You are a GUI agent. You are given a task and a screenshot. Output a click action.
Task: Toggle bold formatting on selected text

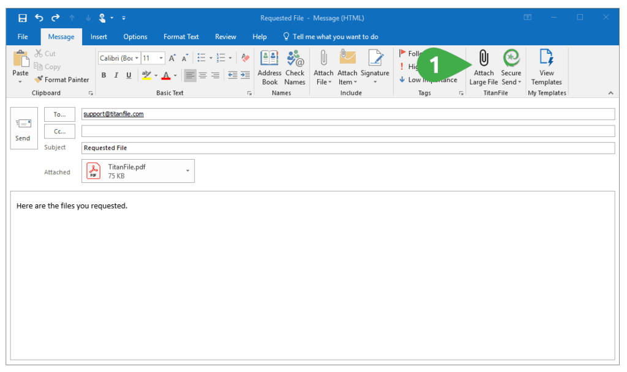[103, 75]
